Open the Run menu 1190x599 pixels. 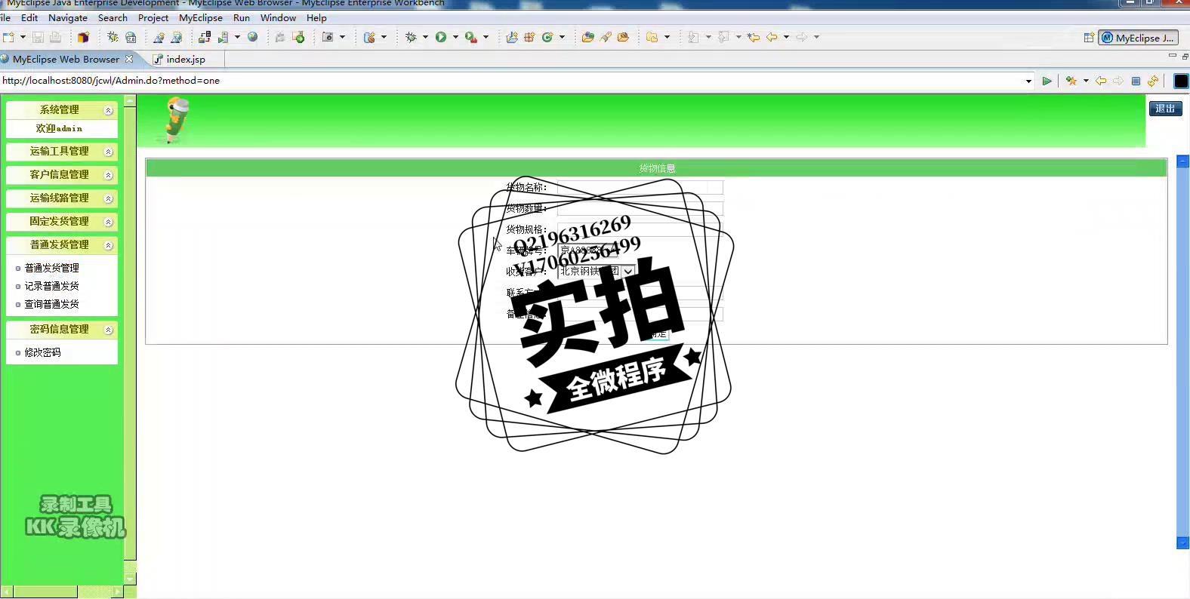pyautogui.click(x=242, y=17)
